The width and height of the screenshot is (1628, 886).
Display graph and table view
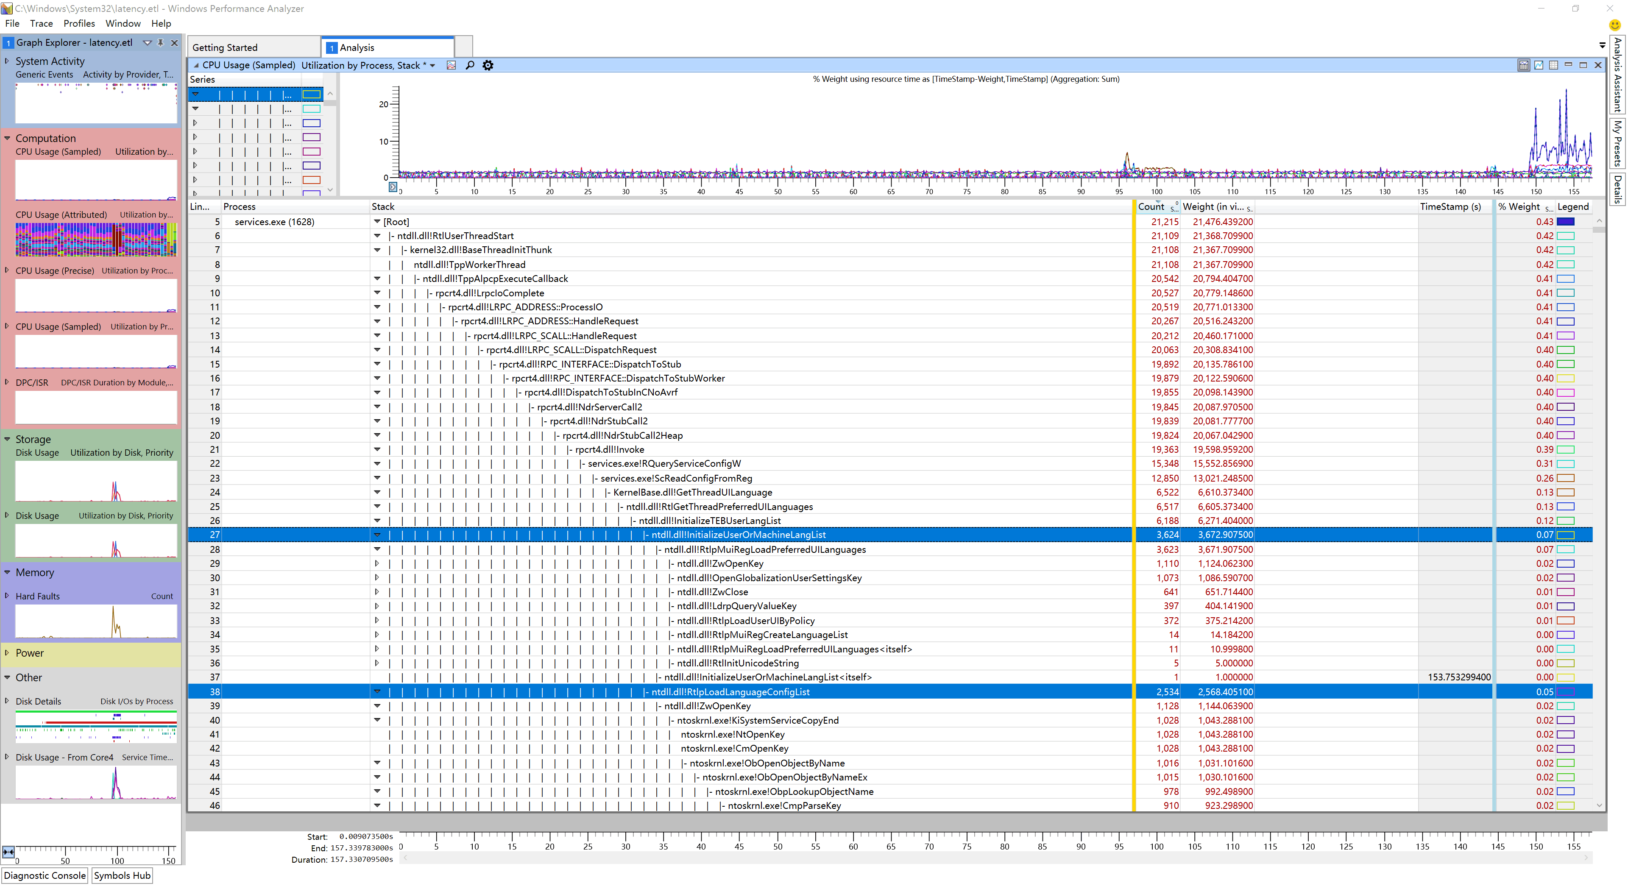click(1524, 65)
